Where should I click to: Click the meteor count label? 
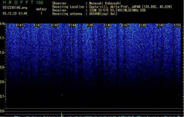tap(42, 9)
